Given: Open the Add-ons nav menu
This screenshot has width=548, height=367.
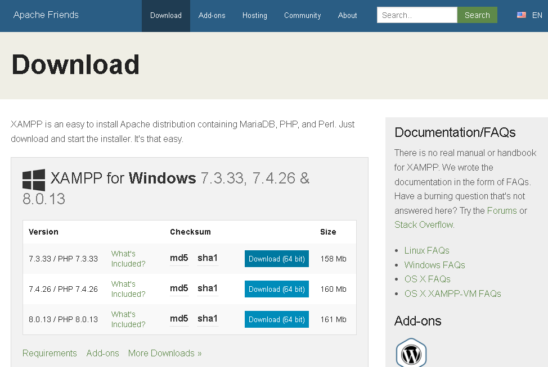Looking at the screenshot, I should (212, 16).
